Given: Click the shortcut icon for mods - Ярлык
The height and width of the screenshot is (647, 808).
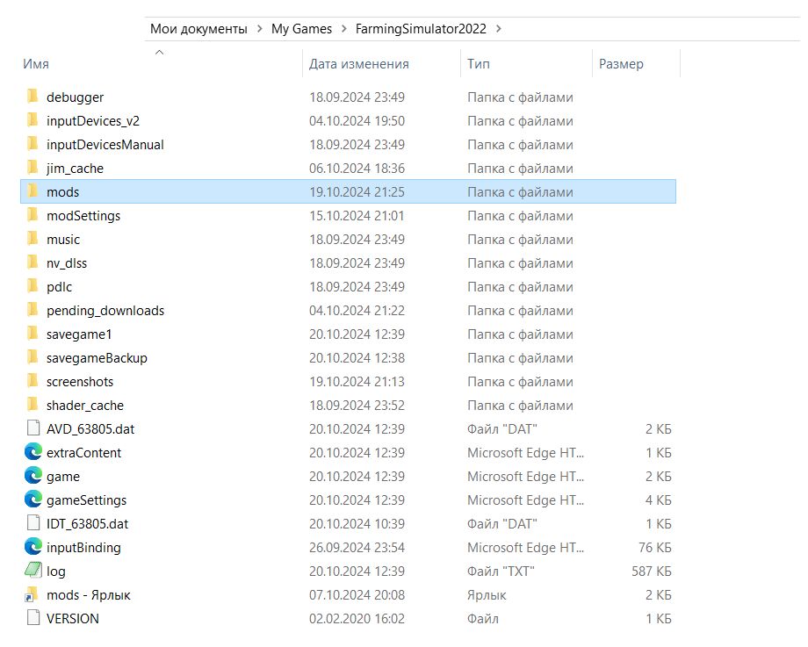Looking at the screenshot, I should click(33, 595).
